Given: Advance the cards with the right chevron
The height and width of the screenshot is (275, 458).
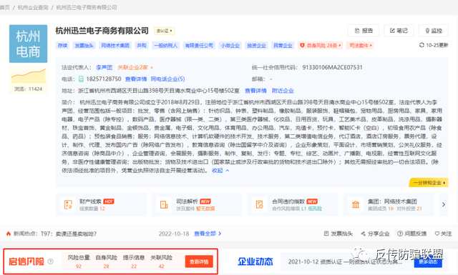Looking at the screenshot, I should pyautogui.click(x=444, y=205).
